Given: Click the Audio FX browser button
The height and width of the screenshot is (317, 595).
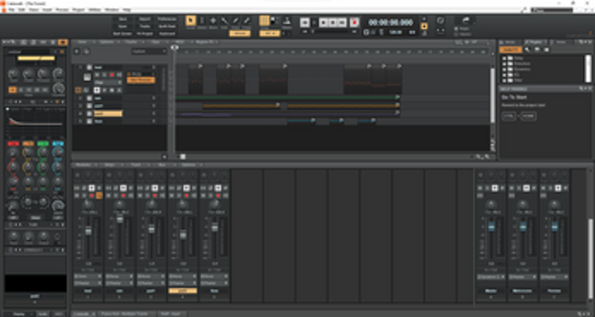Looking at the screenshot, I should [510, 50].
